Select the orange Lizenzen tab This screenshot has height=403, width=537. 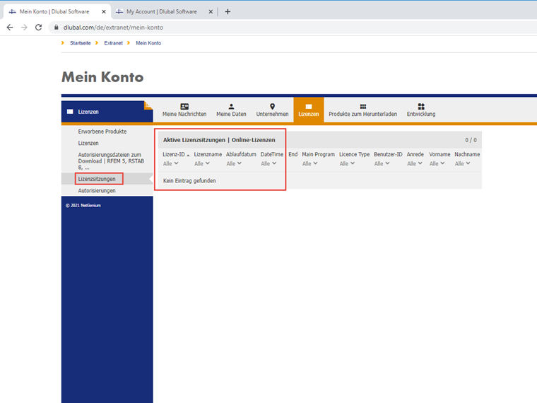point(309,110)
